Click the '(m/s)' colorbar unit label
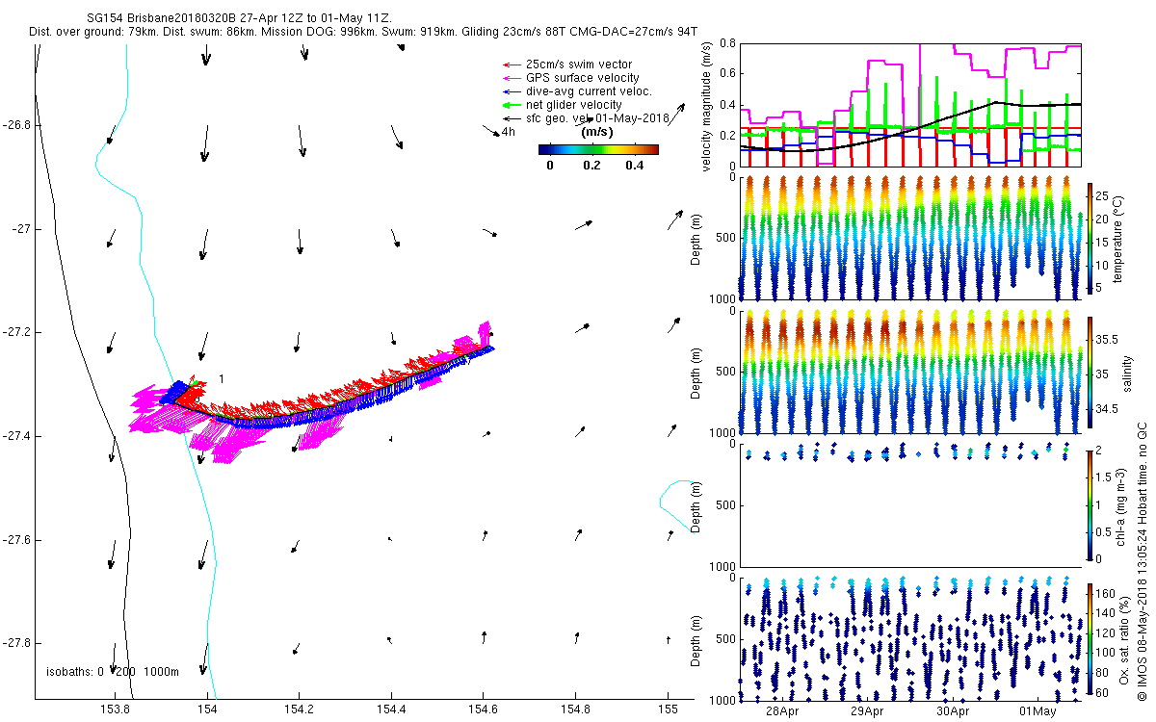Viewport: 1156px width, 722px height. point(598,132)
